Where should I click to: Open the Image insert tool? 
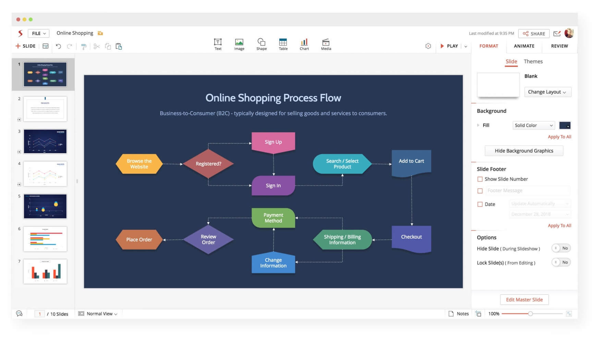click(x=239, y=44)
